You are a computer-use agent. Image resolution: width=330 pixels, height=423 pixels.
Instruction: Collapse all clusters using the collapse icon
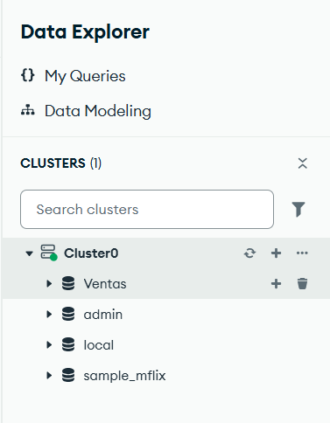(303, 163)
